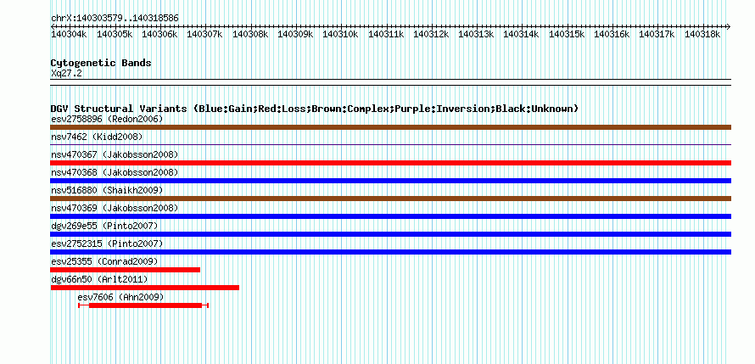Image resolution: width=755 pixels, height=364 pixels.
Task: Click the red esv7606 bar with whiskers
Action: click(143, 305)
